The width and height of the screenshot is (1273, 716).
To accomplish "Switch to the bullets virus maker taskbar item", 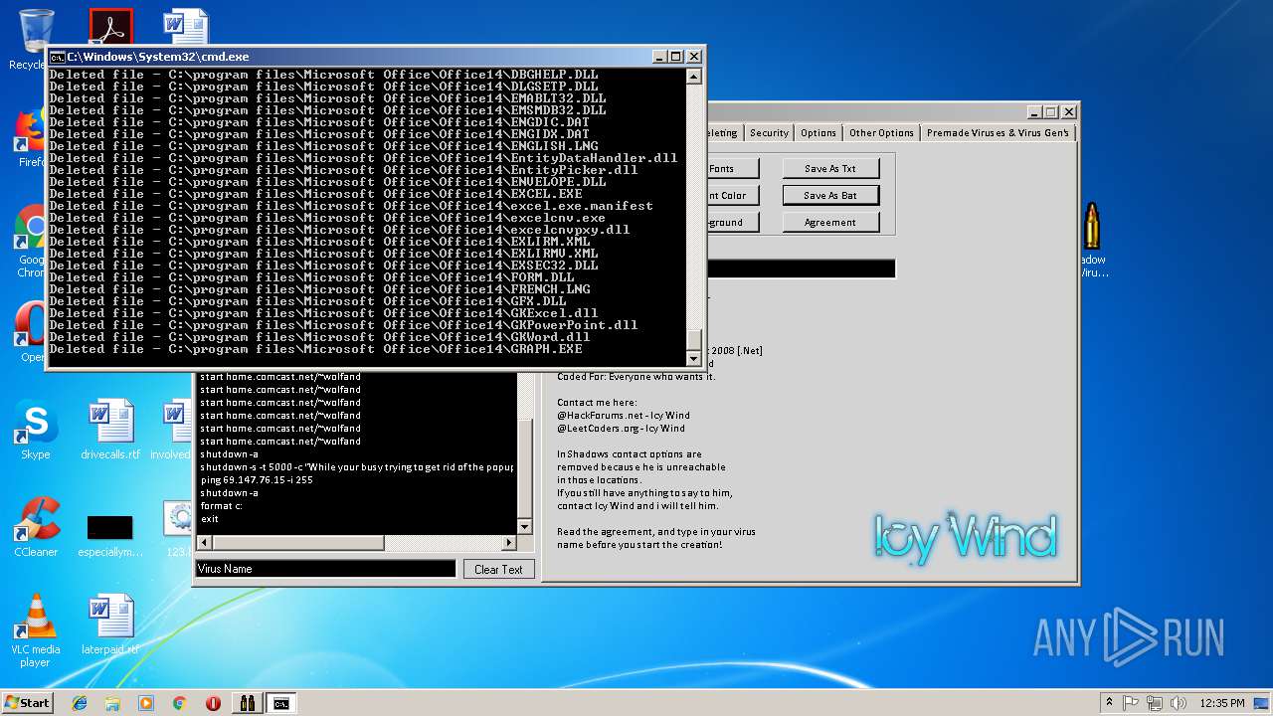I will point(247,703).
